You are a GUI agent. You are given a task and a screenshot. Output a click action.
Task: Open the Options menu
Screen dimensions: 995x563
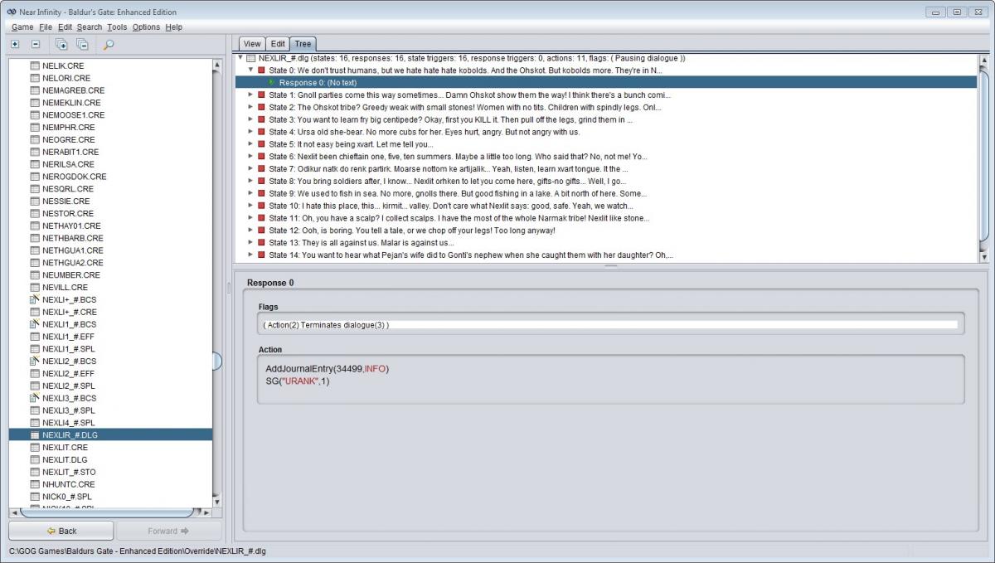tap(146, 27)
